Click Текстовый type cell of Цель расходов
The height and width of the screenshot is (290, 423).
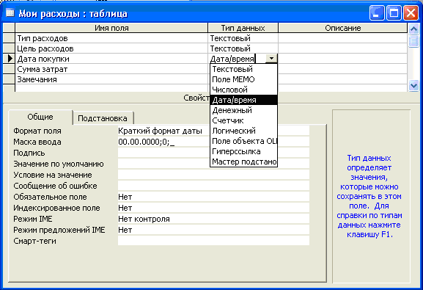click(x=243, y=48)
